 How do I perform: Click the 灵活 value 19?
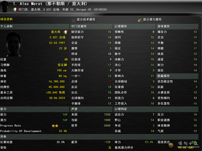pyautogui.click(x=195, y=37)
